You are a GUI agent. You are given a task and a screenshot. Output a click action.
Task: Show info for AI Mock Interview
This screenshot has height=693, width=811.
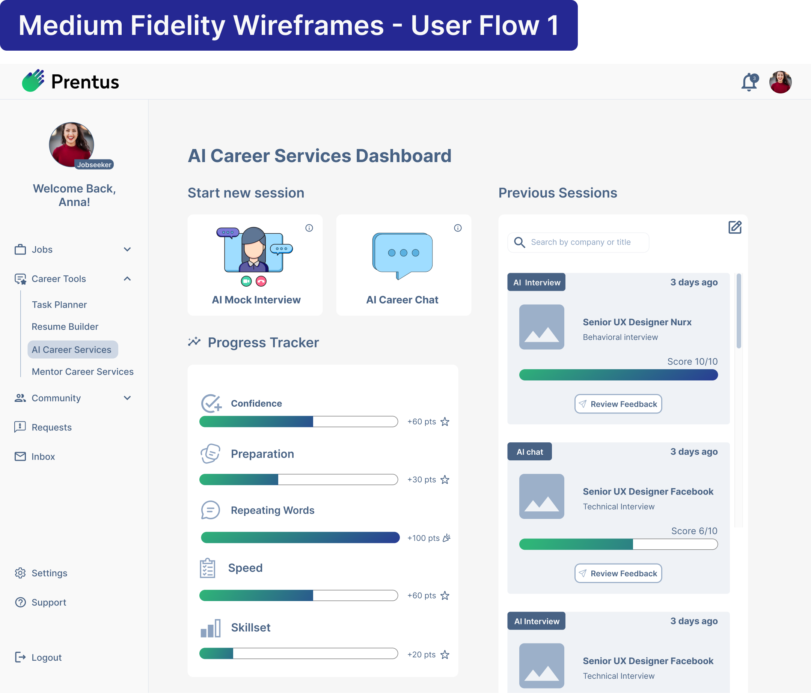pyautogui.click(x=309, y=228)
